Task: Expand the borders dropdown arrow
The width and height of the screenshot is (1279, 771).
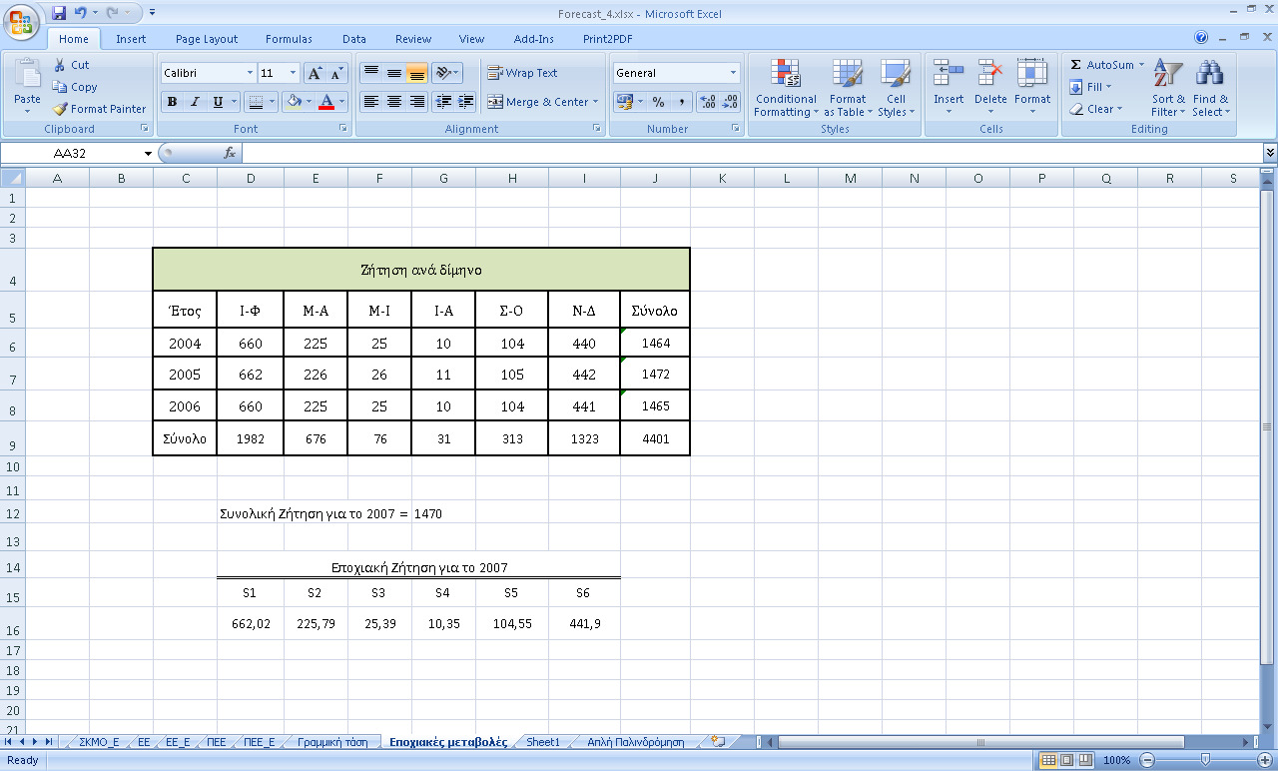Action: [x=272, y=102]
